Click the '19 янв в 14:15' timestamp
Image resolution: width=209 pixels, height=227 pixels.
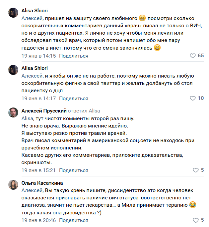pyautogui.click(x=38, y=56)
